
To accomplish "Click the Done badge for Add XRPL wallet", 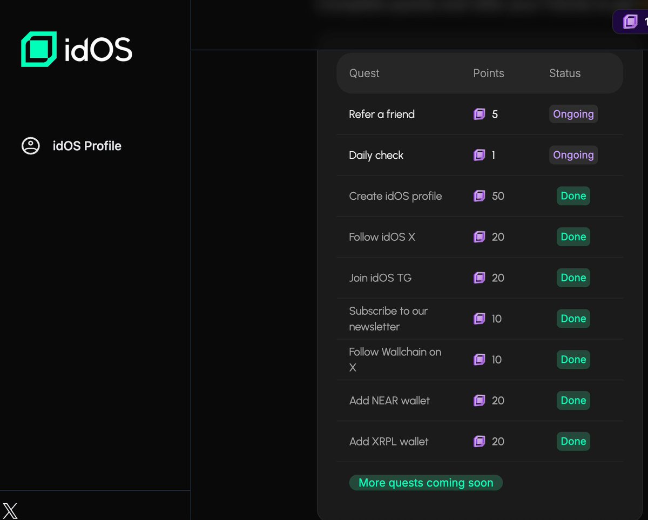I will [573, 441].
